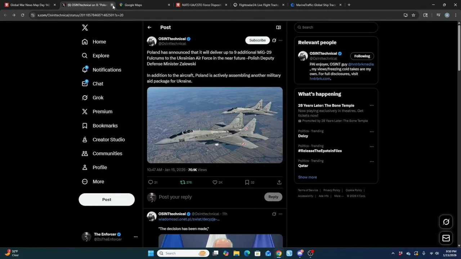
Task: Click the gray Reply button
Action: point(273,197)
